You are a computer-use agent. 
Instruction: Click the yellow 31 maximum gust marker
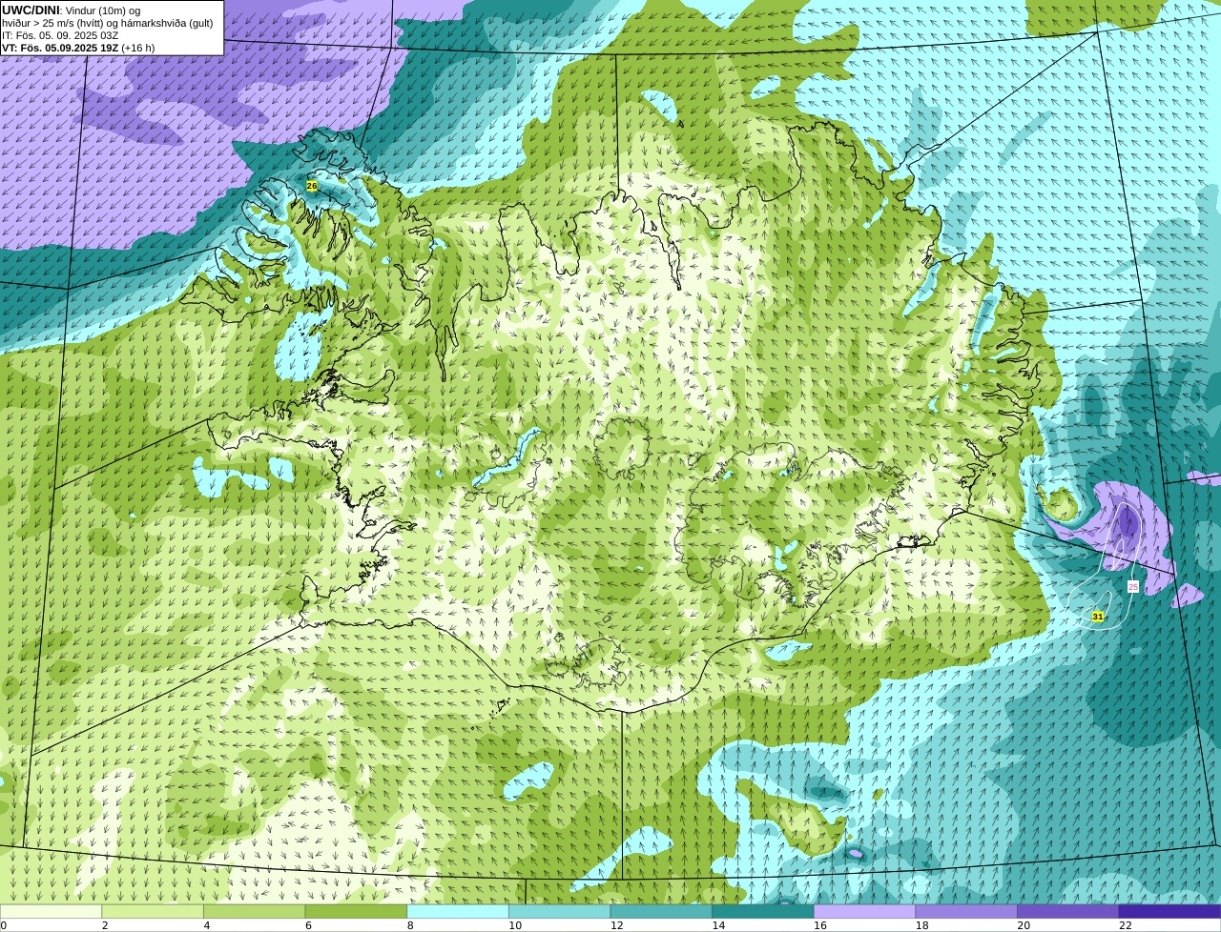pyautogui.click(x=1098, y=617)
